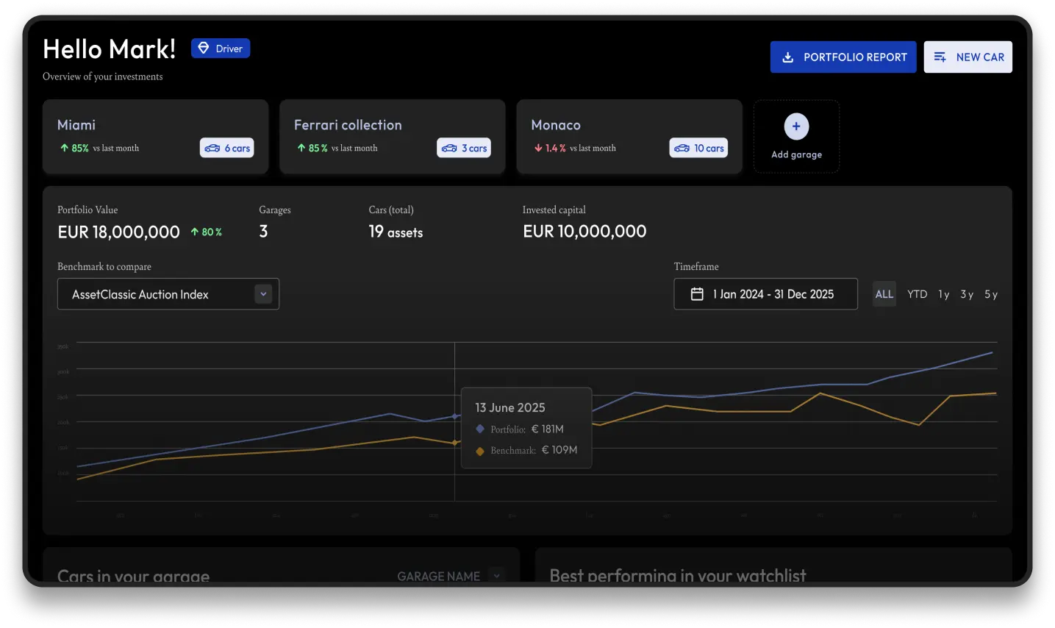Toggle the ALL timeframe selection
1055x628 pixels.
click(x=884, y=293)
